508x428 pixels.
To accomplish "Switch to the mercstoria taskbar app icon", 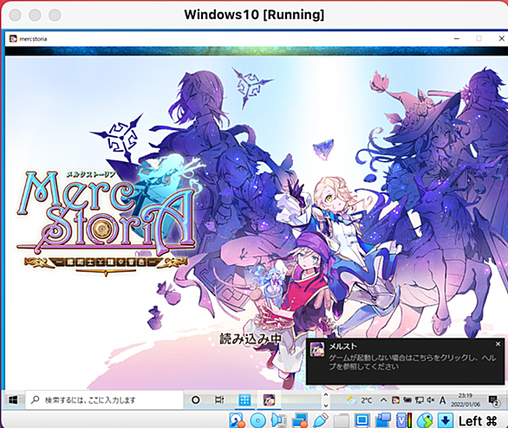I will 269,400.
